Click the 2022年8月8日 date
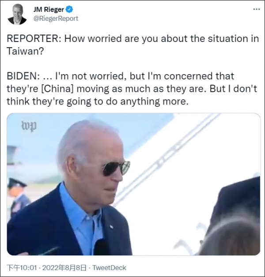265x277 pixels. click(x=64, y=268)
